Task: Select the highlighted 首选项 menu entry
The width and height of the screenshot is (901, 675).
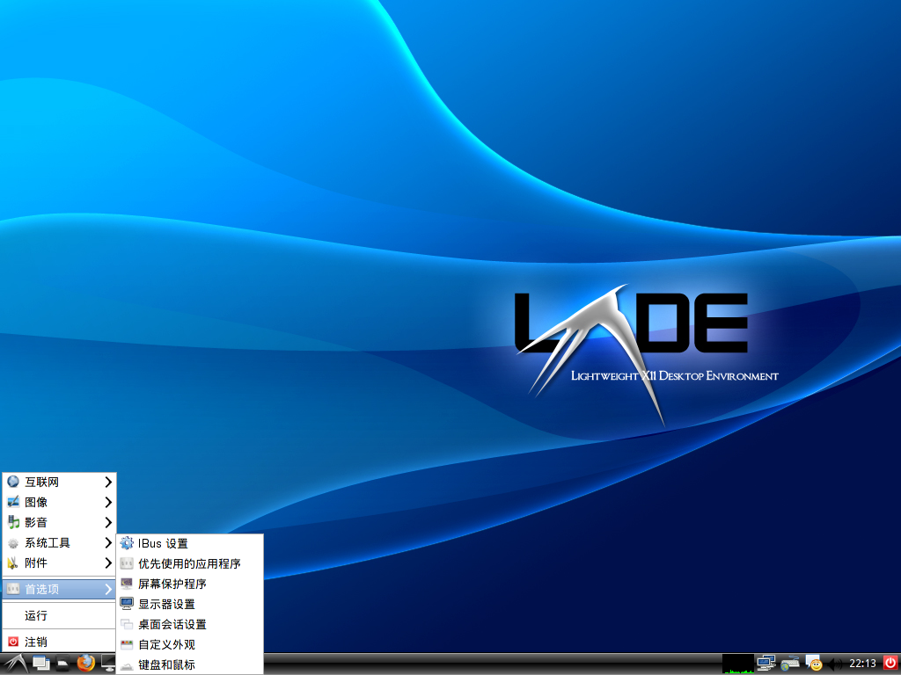Action: (x=59, y=590)
